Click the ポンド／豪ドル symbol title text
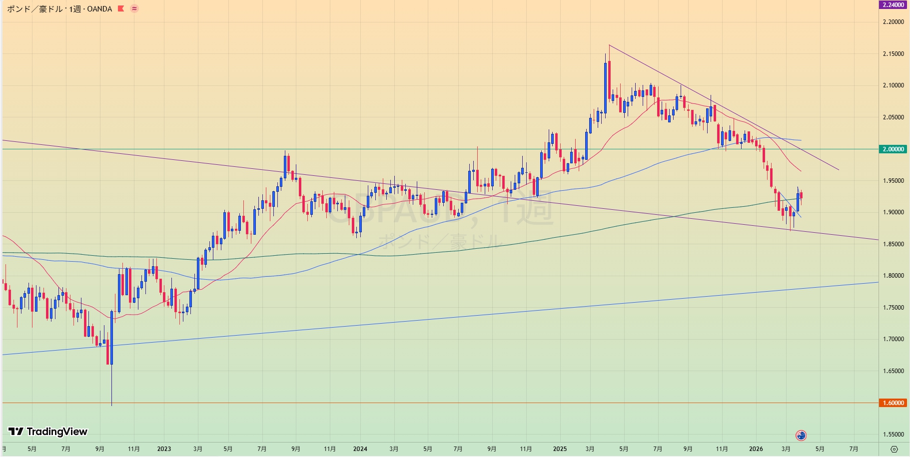910x457 pixels. coord(34,9)
